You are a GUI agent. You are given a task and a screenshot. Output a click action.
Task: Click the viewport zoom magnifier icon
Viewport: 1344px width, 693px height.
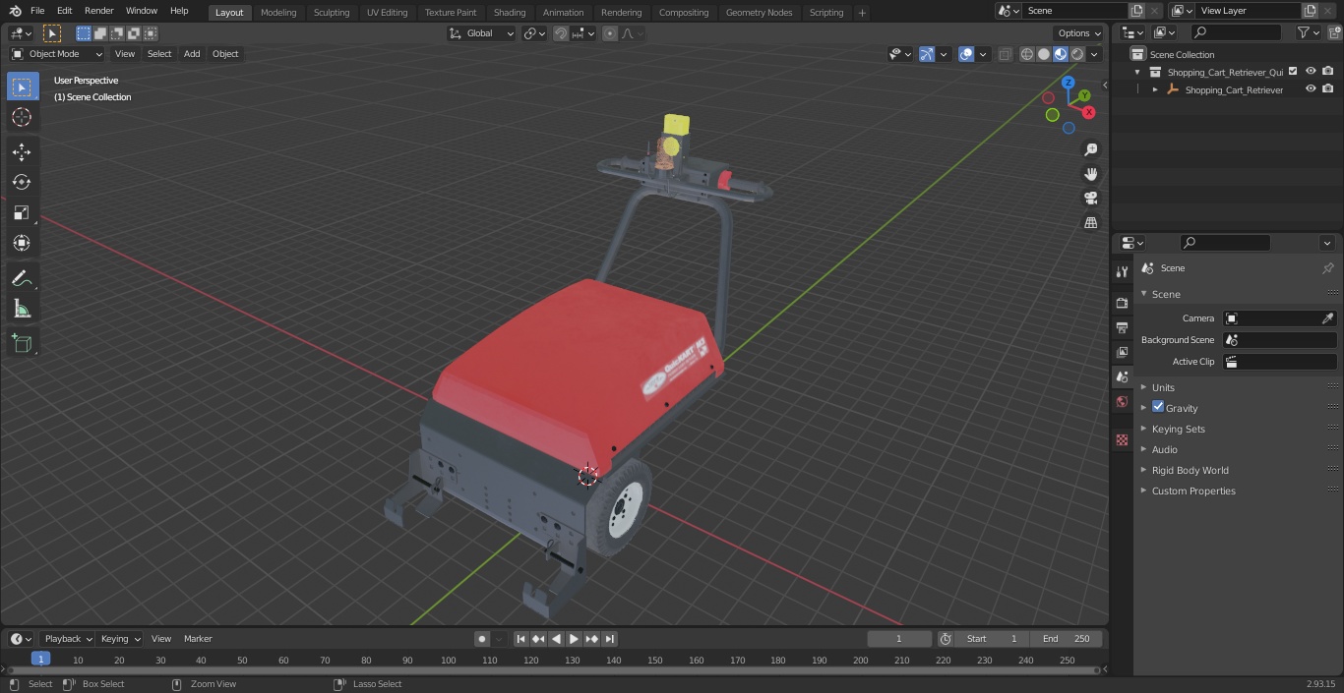pyautogui.click(x=1091, y=149)
